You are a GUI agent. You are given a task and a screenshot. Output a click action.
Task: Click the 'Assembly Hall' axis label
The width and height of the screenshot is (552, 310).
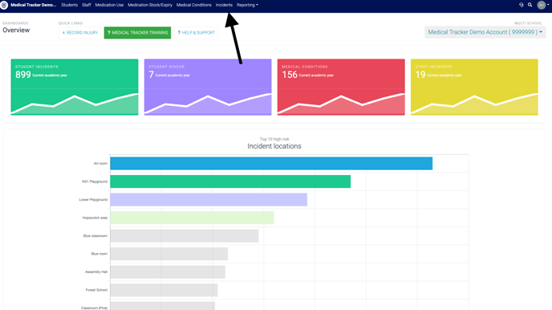tap(96, 272)
